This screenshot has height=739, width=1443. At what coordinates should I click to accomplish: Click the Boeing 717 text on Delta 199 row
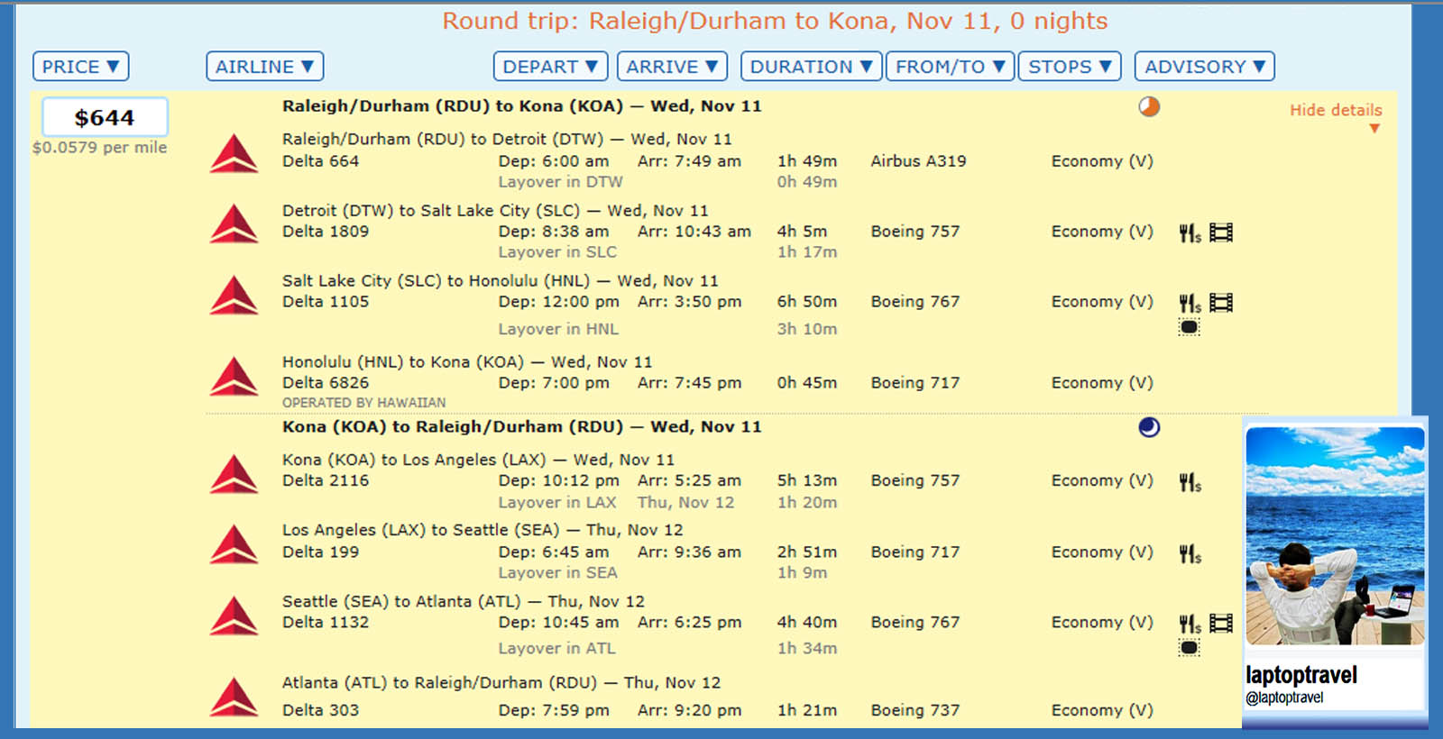(x=915, y=552)
